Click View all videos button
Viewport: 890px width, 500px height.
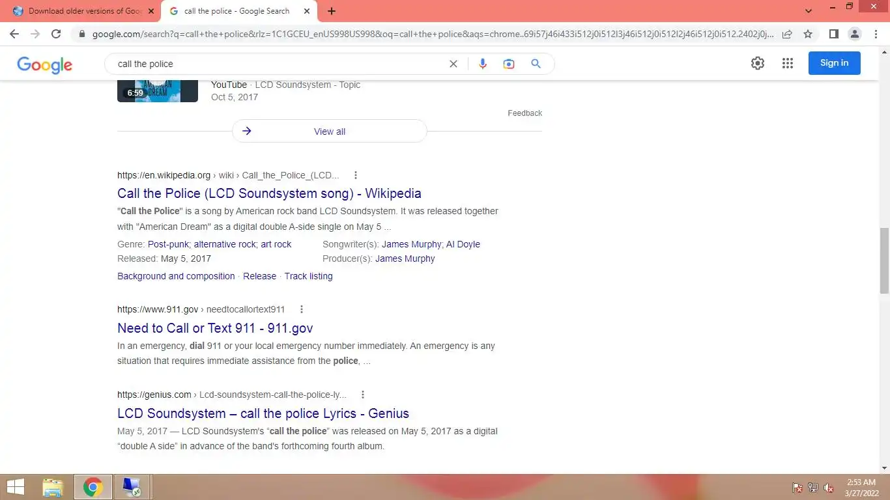329,131
